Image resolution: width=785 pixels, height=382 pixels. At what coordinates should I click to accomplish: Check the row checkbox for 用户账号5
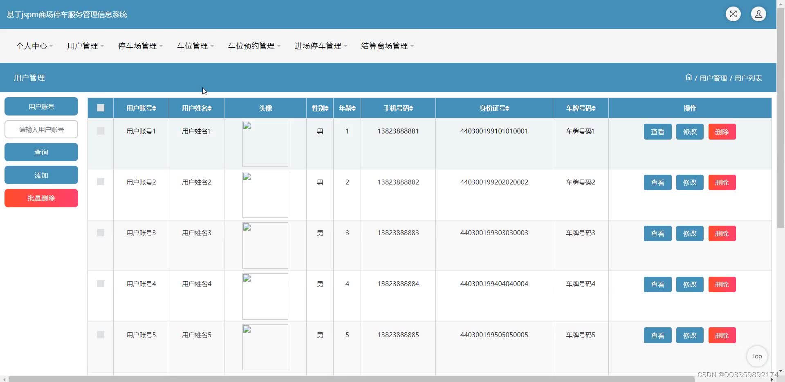tap(101, 335)
